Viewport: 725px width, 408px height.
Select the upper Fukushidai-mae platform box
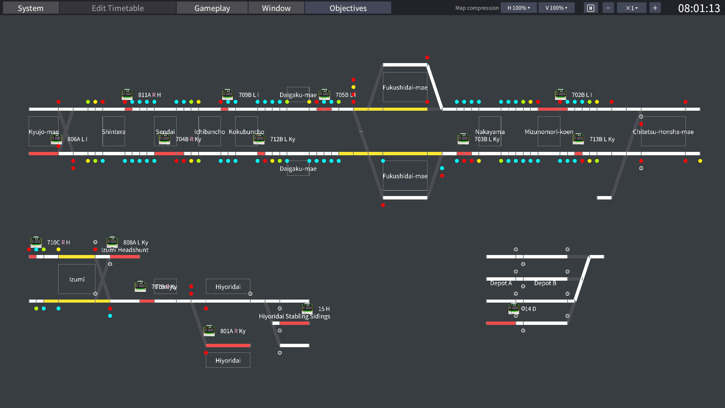tap(405, 87)
